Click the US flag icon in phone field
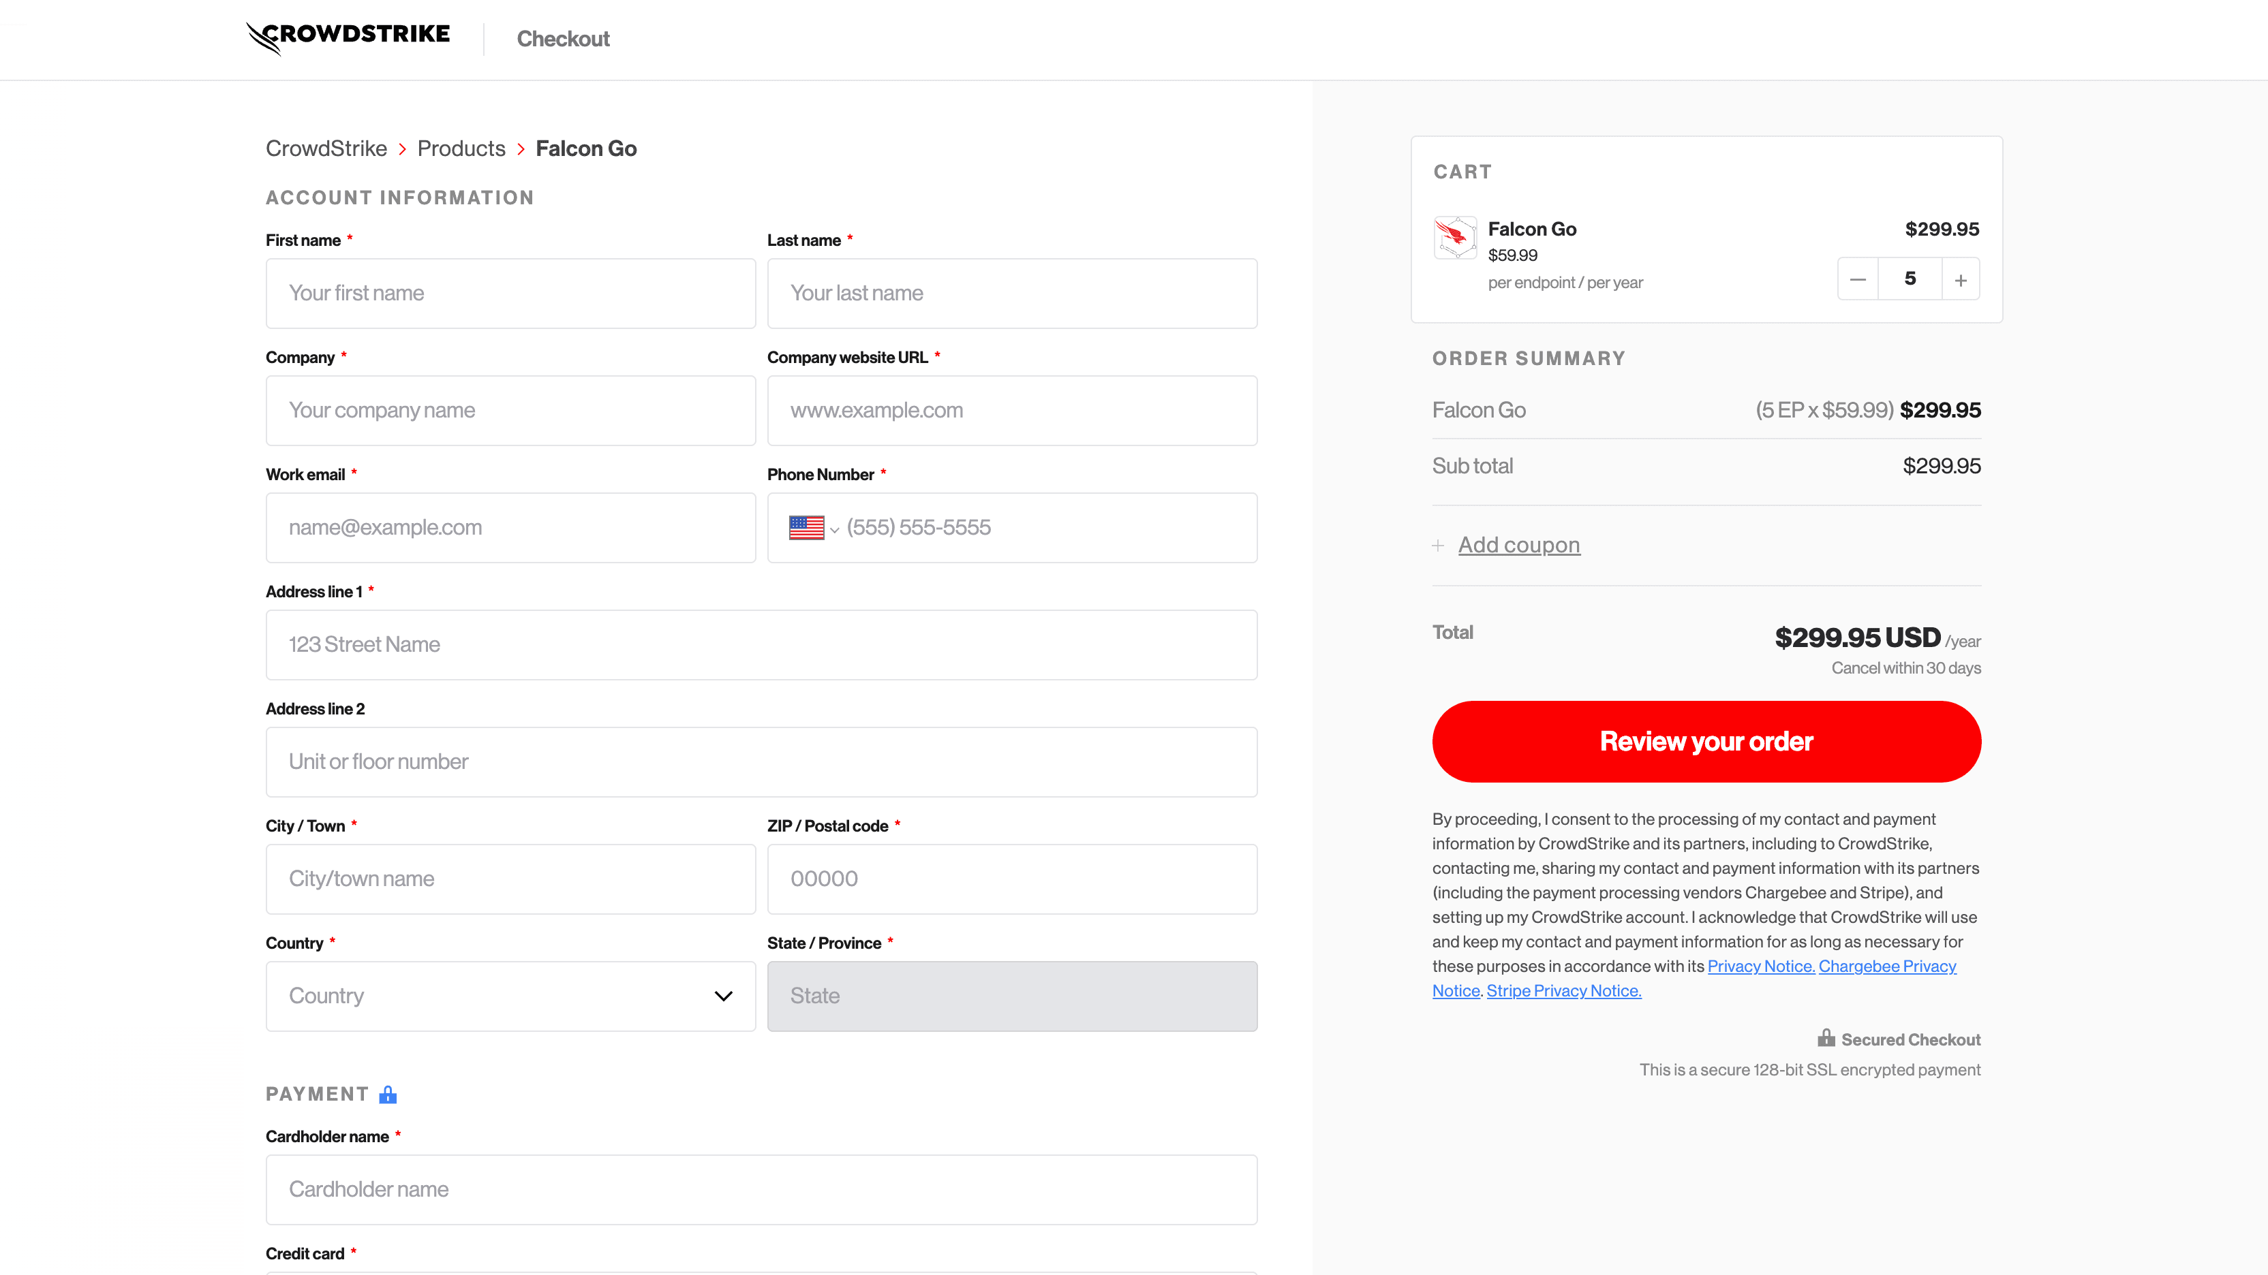Viewport: 2268px width, 1275px height. point(806,527)
